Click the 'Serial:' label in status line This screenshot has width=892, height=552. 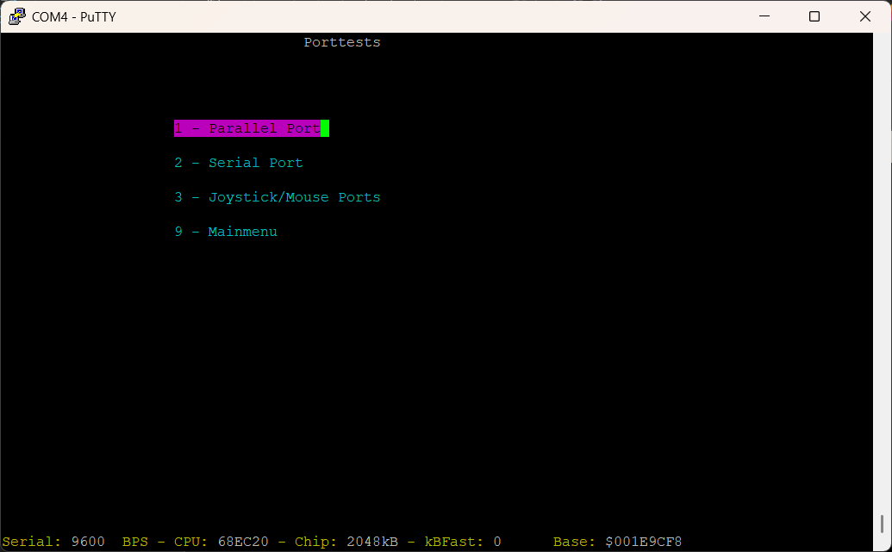tap(32, 542)
